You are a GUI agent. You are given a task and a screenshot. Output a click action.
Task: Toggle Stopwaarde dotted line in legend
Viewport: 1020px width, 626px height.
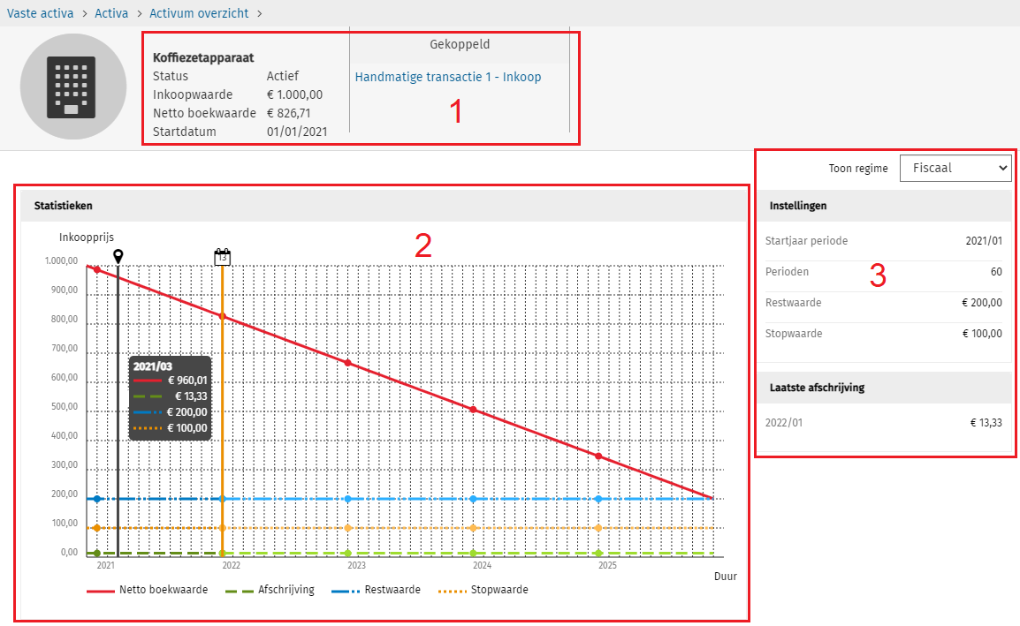point(483,590)
